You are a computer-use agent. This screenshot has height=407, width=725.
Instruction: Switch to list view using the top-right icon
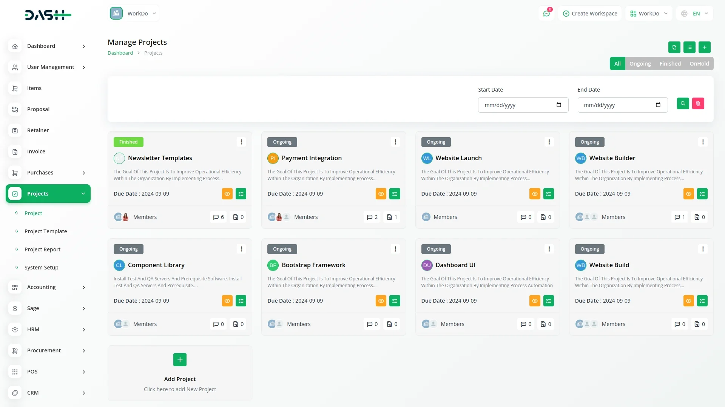click(x=690, y=47)
